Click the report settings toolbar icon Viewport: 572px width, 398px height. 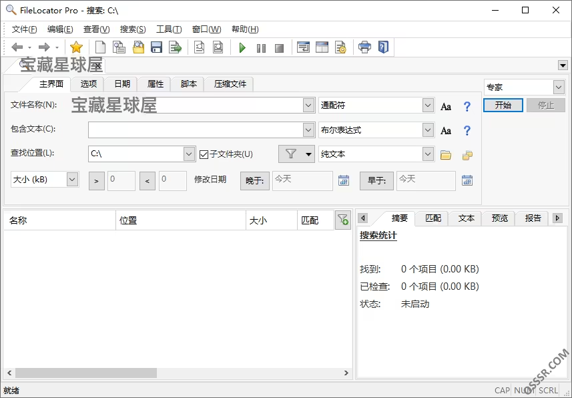click(x=340, y=47)
